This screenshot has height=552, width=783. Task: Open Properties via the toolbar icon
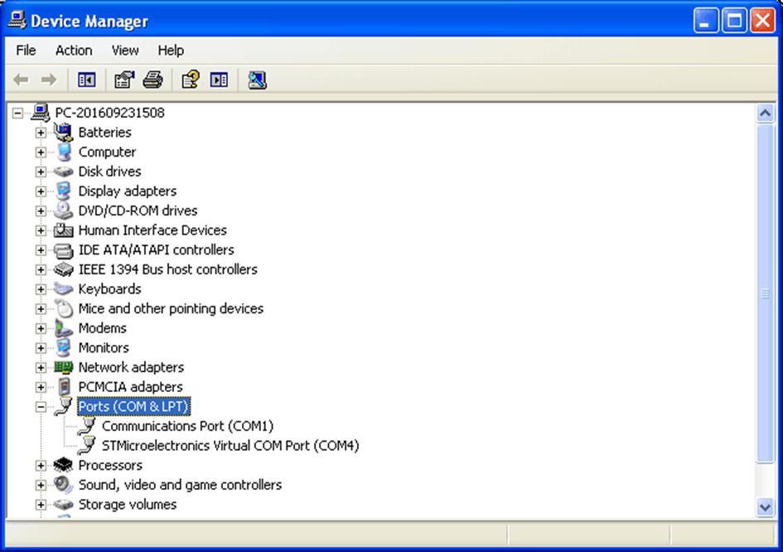(123, 80)
